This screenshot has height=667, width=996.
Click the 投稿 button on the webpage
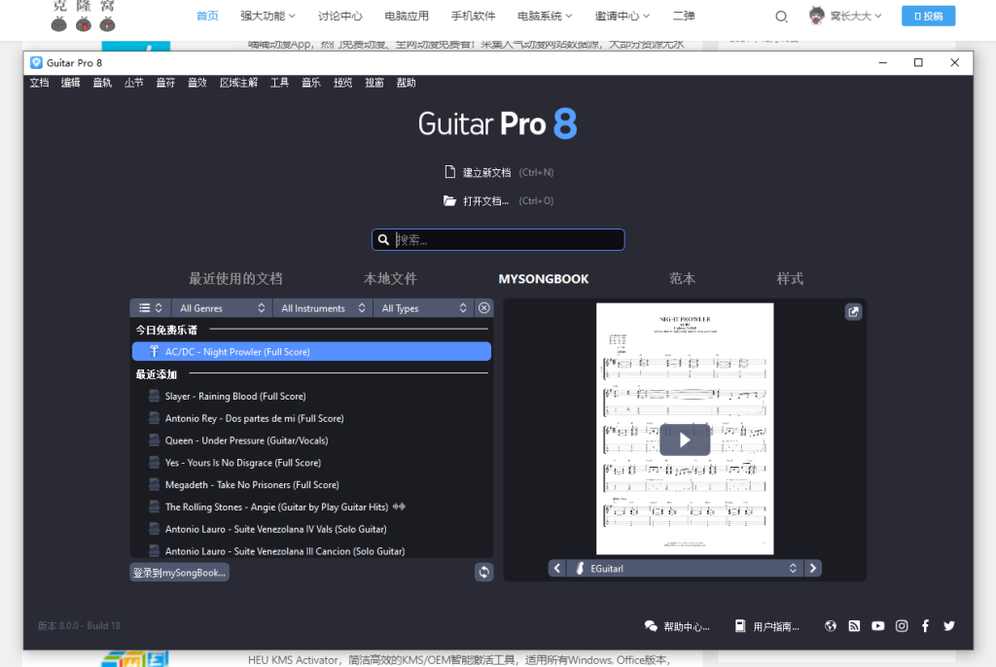tap(928, 16)
